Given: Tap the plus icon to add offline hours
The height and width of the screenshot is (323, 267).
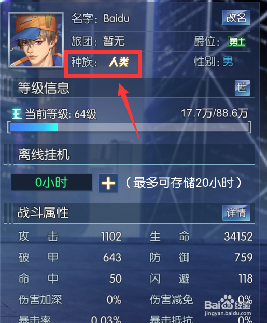Looking at the screenshot, I should pos(108,183).
